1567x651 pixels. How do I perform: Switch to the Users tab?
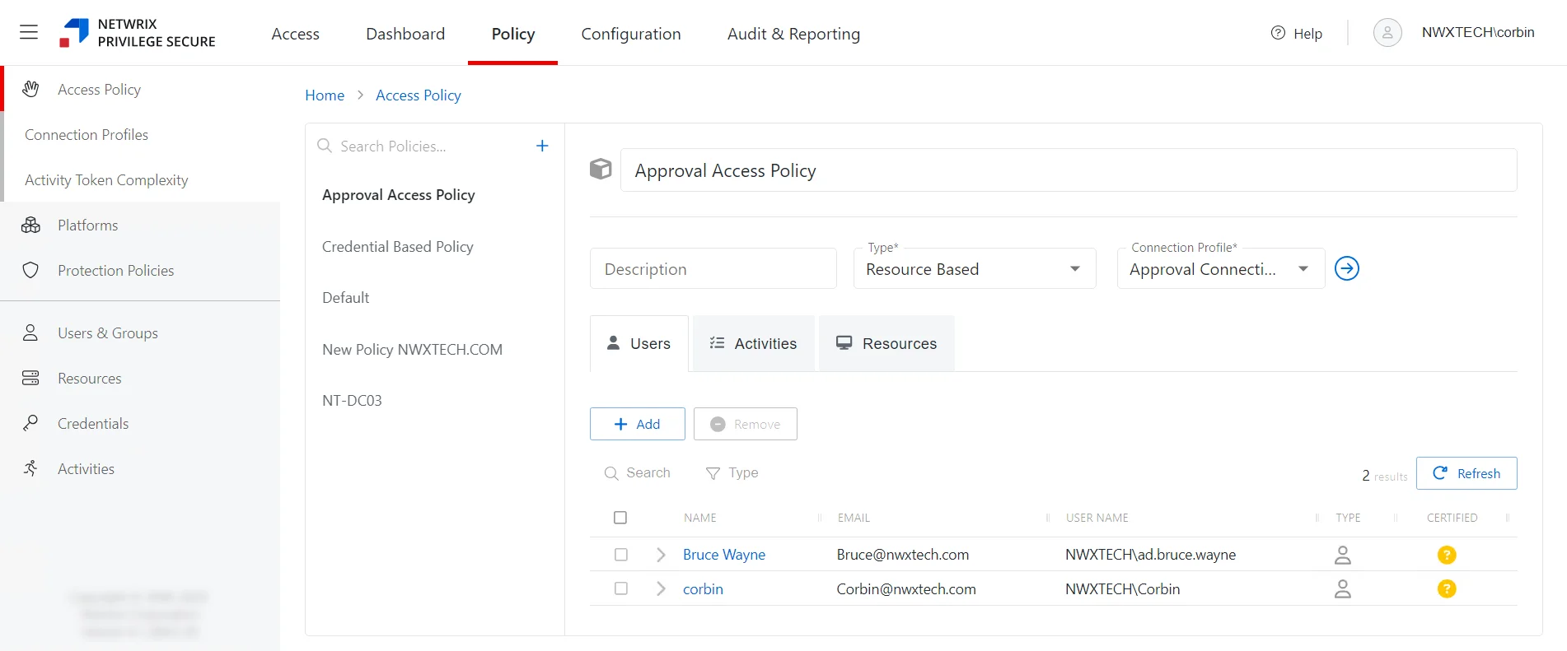639,343
